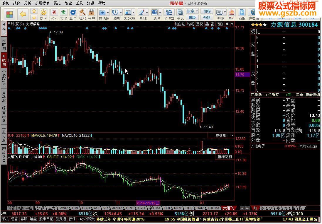
Task: Click the 设置 settings button below chart
Action: [x=11, y=208]
